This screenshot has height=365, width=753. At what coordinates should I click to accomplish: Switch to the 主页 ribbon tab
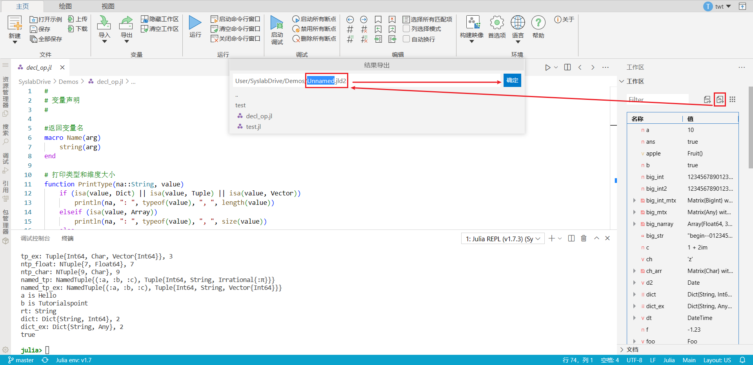(22, 6)
